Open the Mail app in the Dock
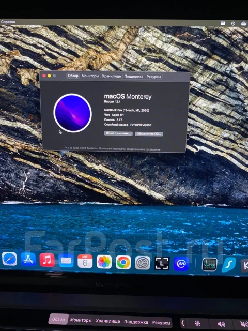This screenshot has width=248, height=331. (66, 261)
